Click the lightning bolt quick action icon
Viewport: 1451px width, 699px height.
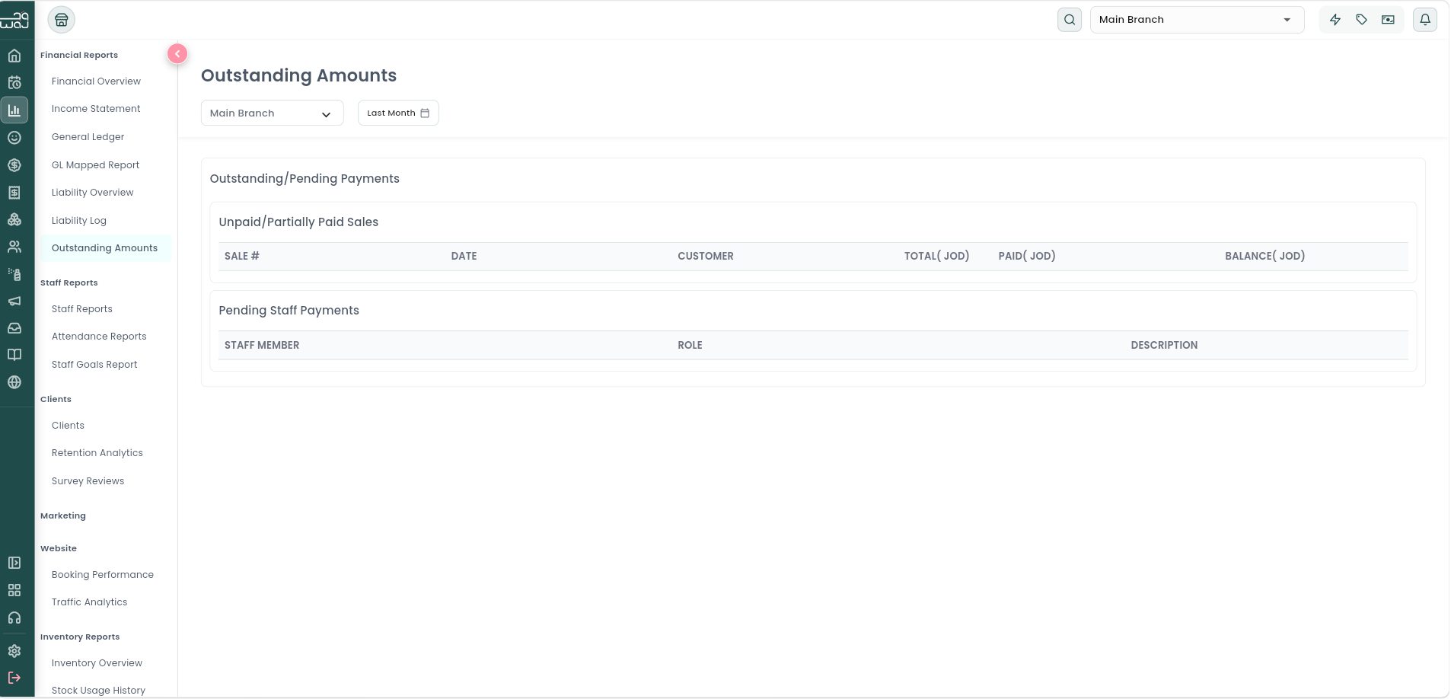pos(1335,20)
